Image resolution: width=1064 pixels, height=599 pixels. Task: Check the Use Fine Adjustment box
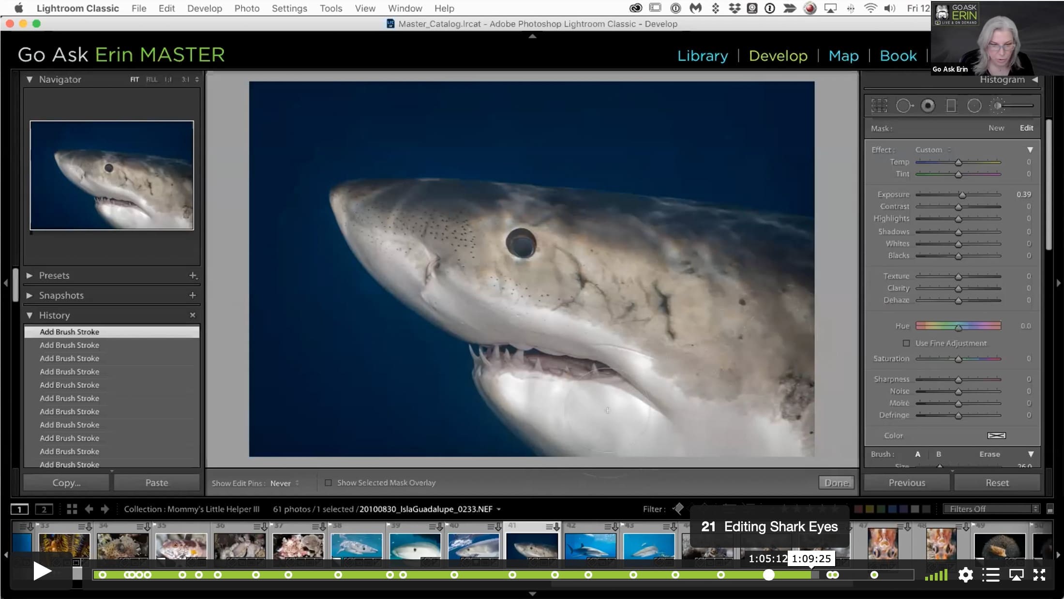[x=906, y=343]
